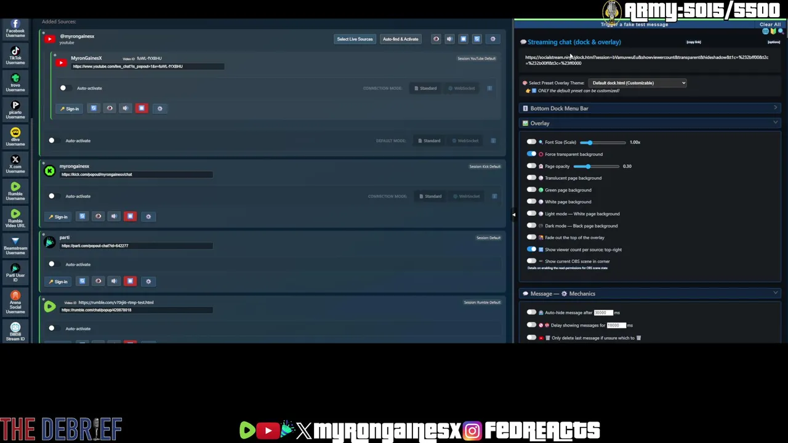Add a trovo Username source
This screenshot has width=788, height=443.
click(x=15, y=83)
